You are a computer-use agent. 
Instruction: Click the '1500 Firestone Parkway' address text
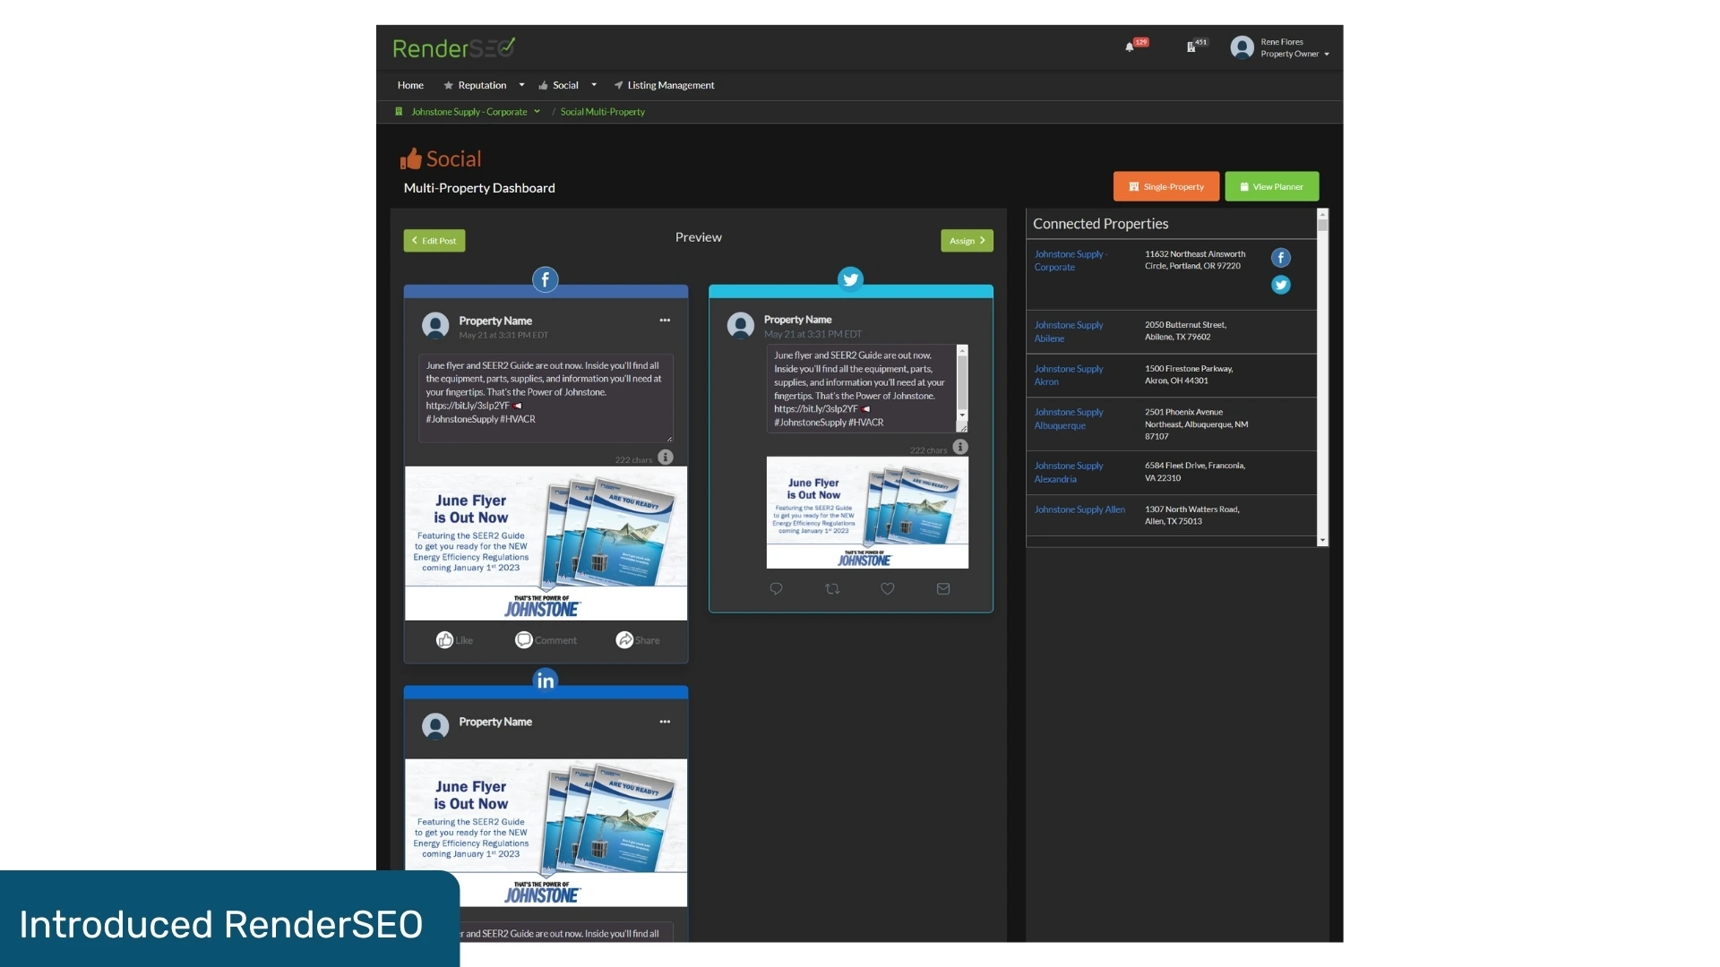tap(1189, 375)
